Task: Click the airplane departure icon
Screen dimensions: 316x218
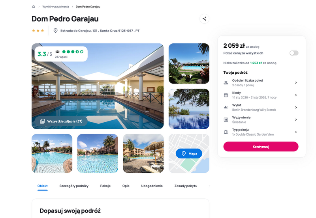Action: click(226, 107)
